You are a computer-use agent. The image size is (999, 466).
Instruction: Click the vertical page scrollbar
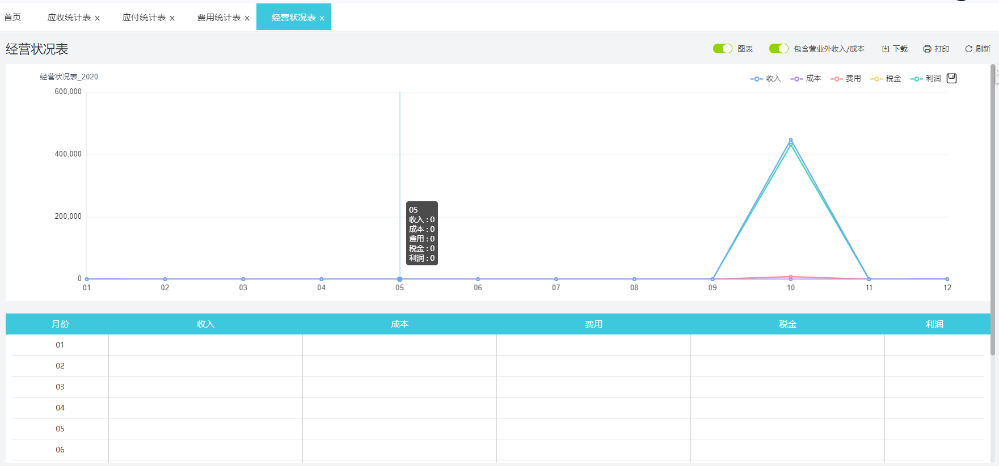(x=993, y=210)
